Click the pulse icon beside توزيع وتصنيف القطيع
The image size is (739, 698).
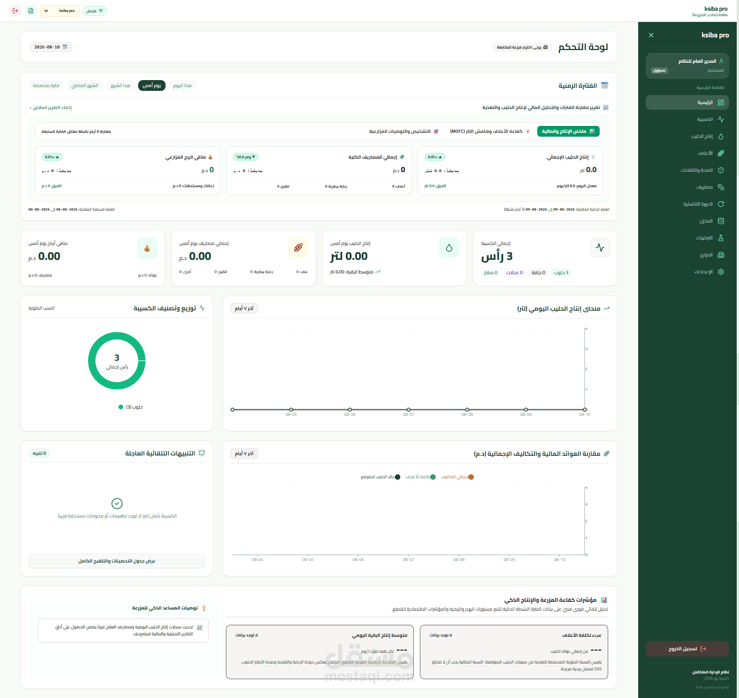click(202, 308)
